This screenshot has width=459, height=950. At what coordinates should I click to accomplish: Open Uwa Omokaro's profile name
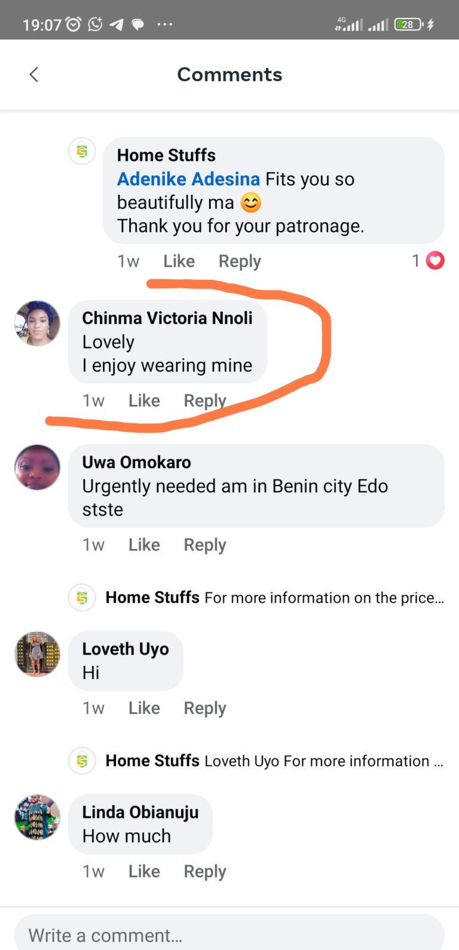[136, 462]
